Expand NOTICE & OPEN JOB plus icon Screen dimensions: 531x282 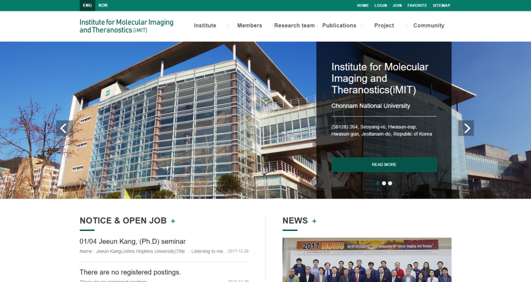click(173, 221)
